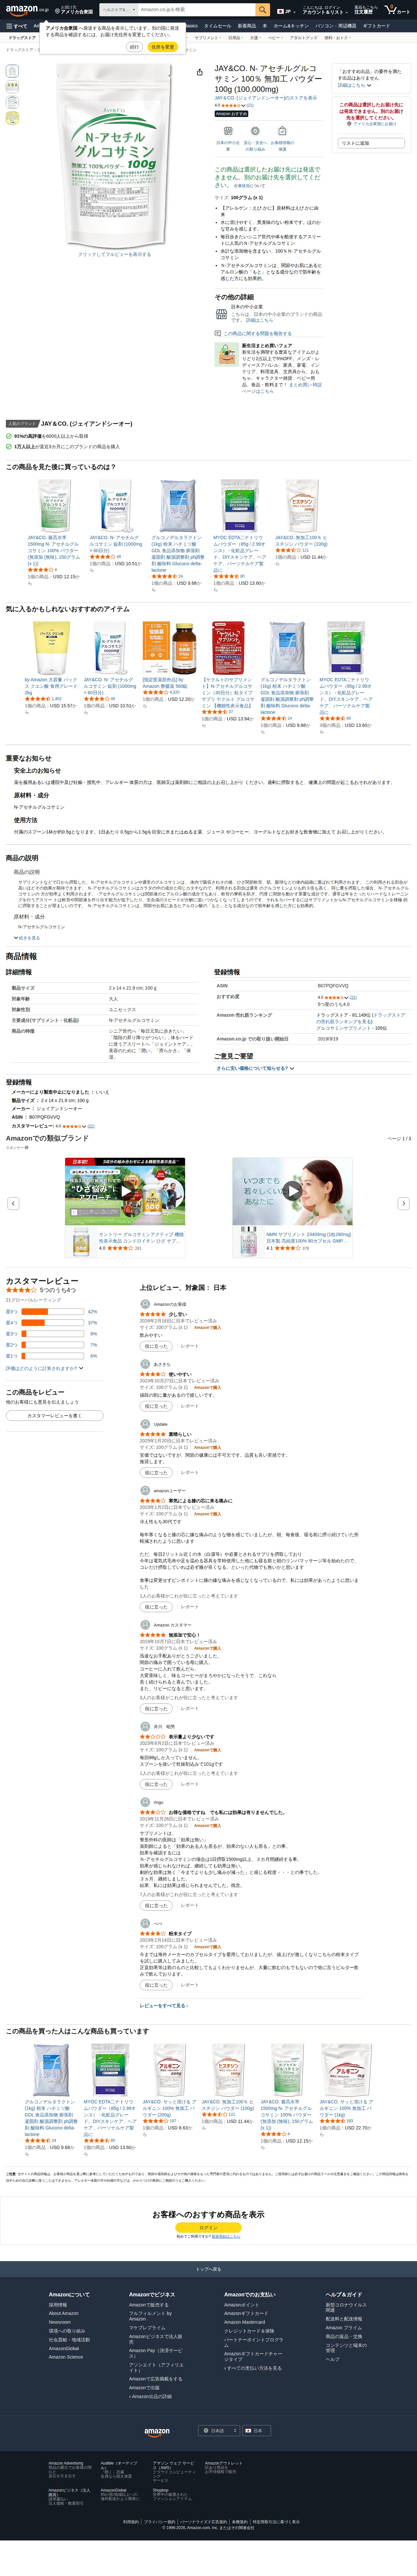
Task: Click in the Amazon search input field
Action: [196, 10]
